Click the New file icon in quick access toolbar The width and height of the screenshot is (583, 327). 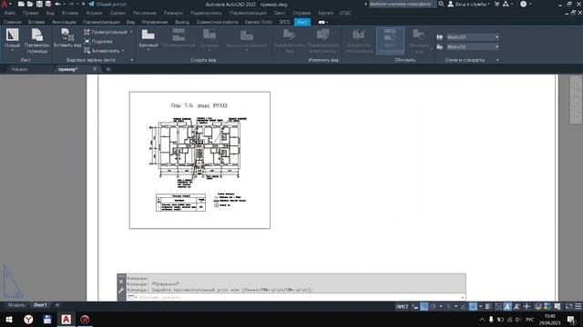(x=21, y=4)
